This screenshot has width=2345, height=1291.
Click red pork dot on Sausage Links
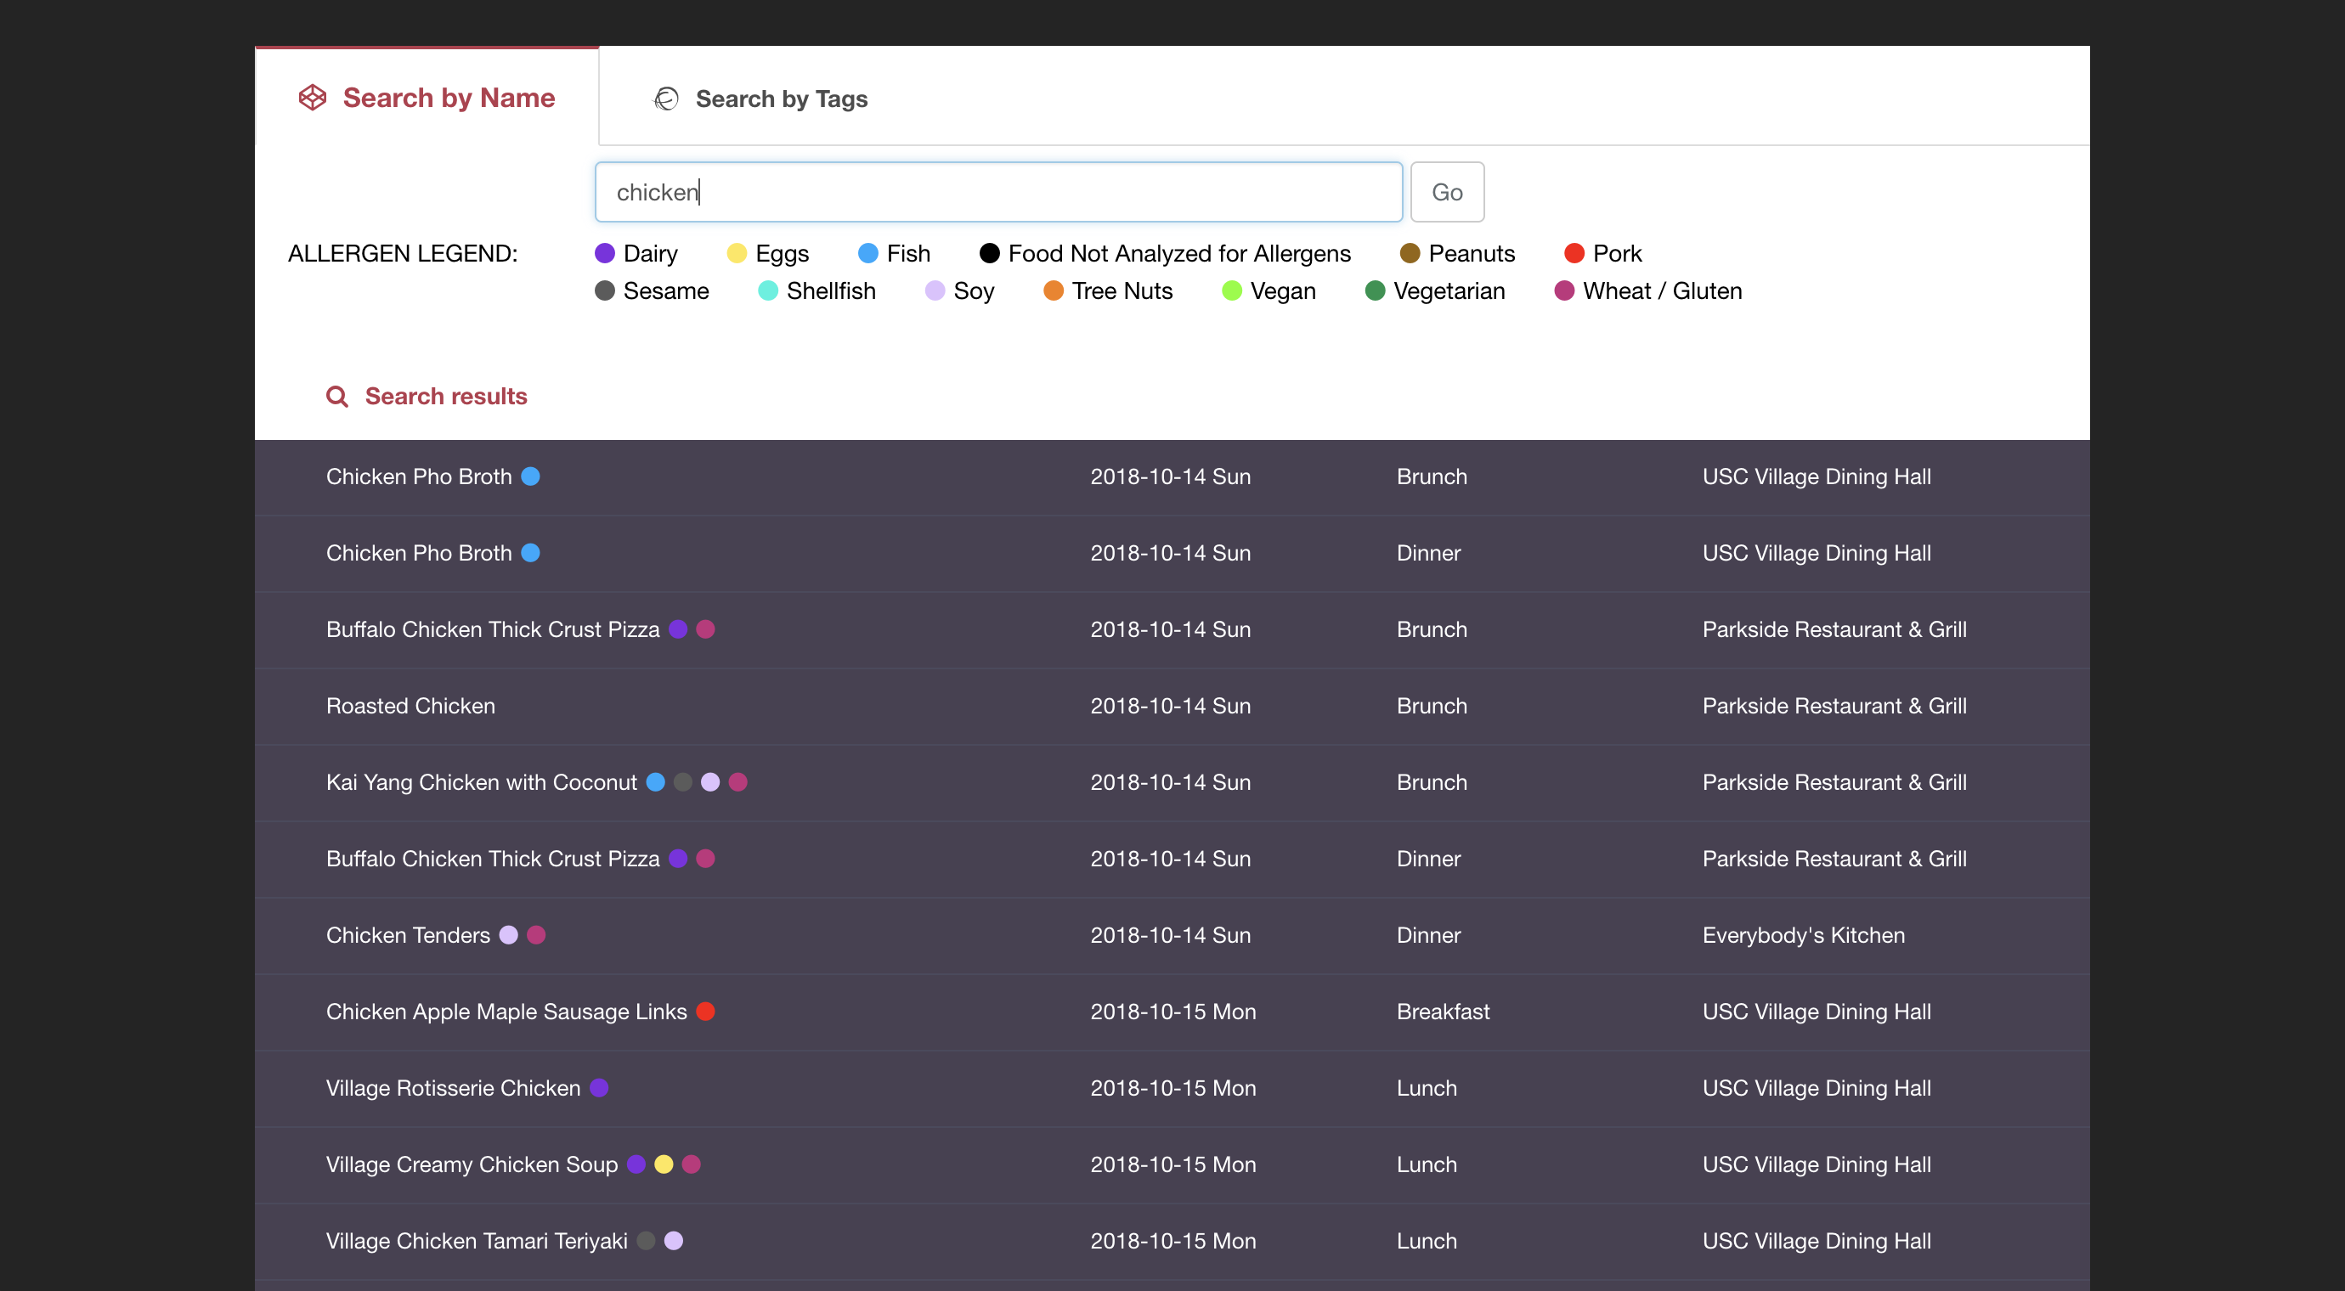coord(705,1012)
